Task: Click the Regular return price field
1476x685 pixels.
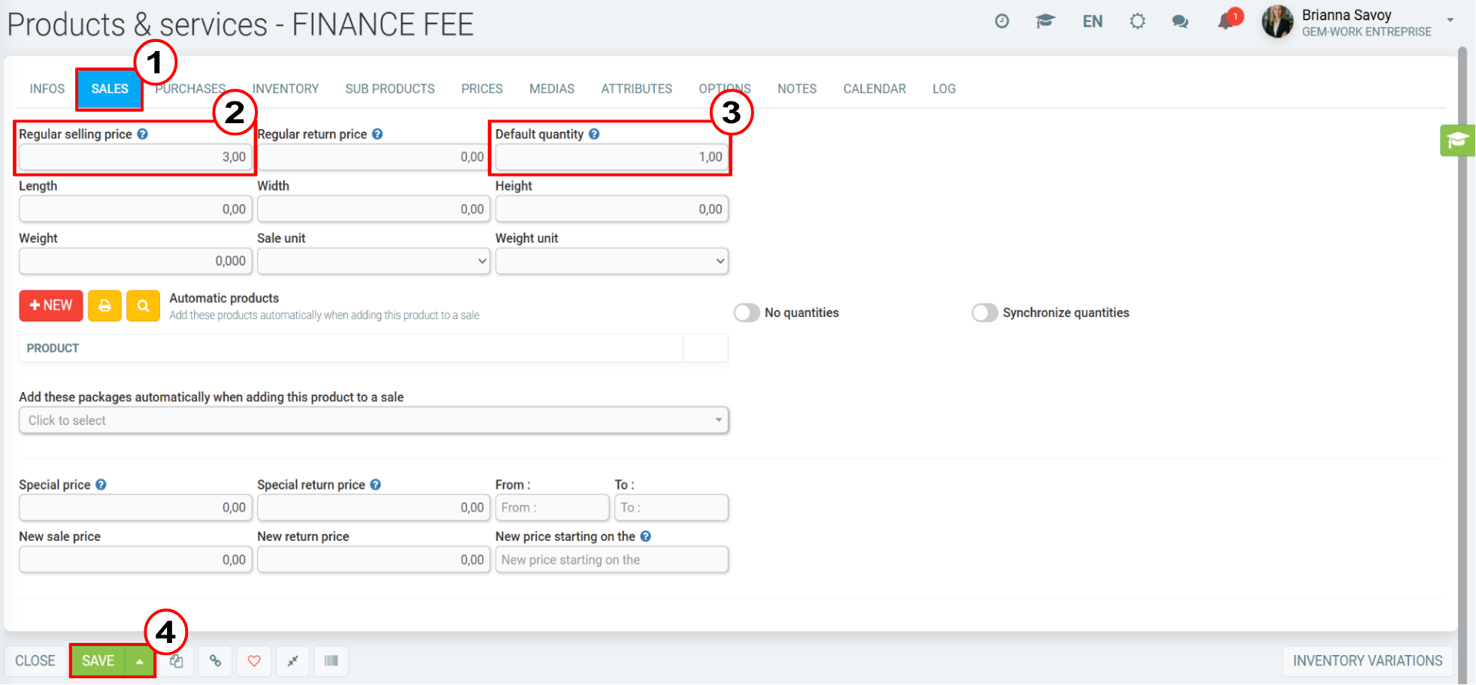Action: (374, 157)
